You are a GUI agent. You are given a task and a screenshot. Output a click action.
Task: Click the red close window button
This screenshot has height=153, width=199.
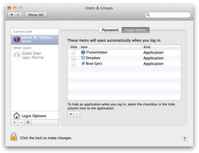point(9,8)
